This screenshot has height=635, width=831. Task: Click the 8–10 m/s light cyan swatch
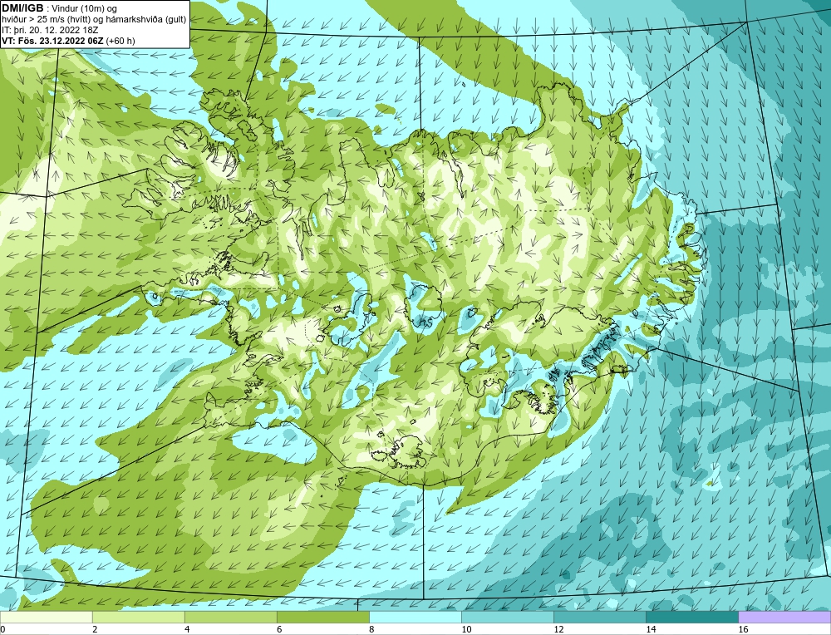click(415, 617)
